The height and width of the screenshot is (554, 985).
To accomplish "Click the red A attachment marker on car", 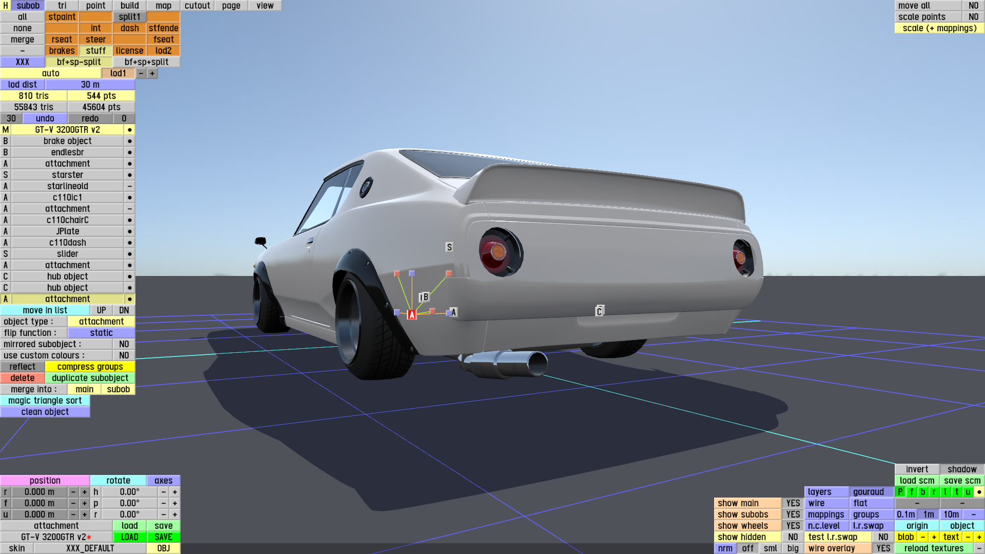I will point(411,315).
